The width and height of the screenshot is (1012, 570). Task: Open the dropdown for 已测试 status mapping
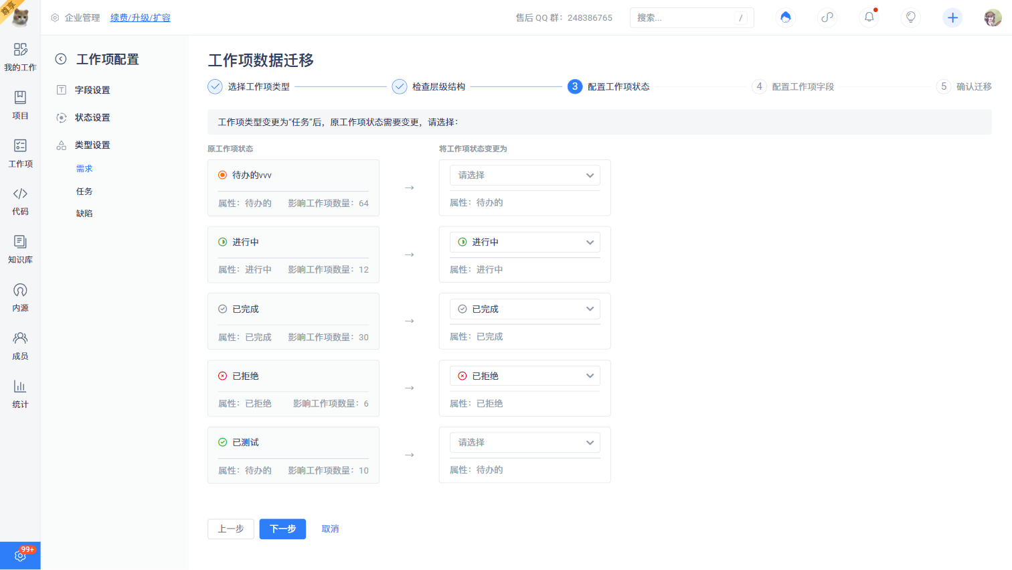(x=525, y=443)
